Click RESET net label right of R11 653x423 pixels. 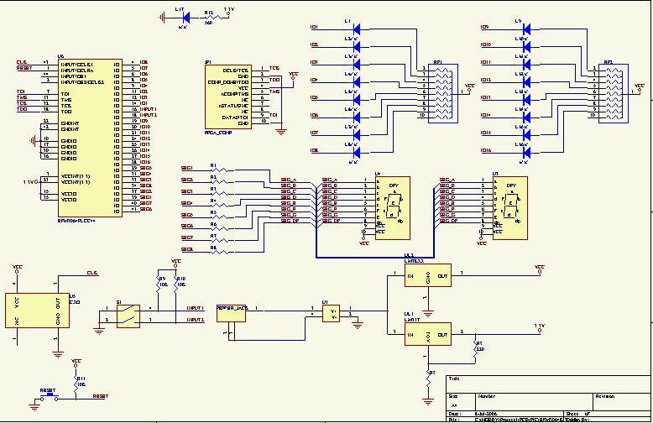point(101,396)
